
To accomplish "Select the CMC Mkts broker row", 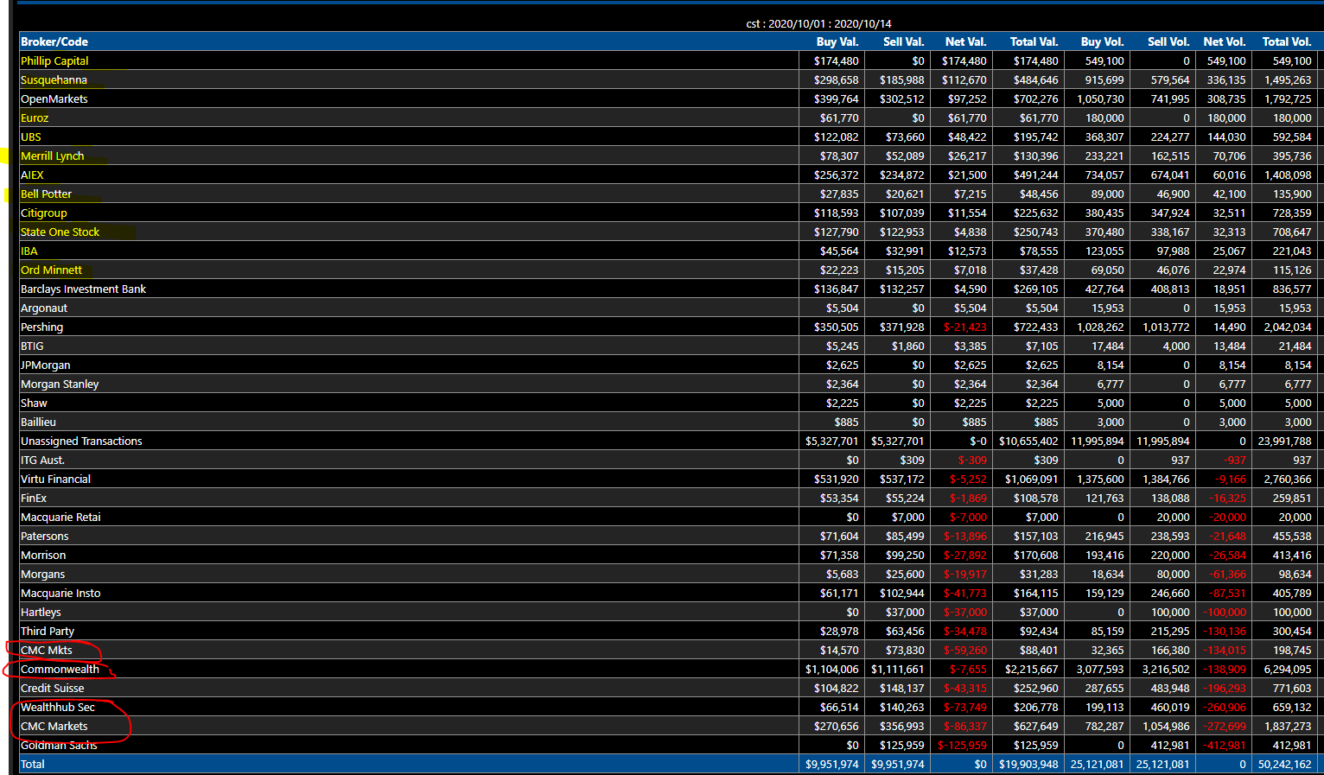I will point(671,650).
